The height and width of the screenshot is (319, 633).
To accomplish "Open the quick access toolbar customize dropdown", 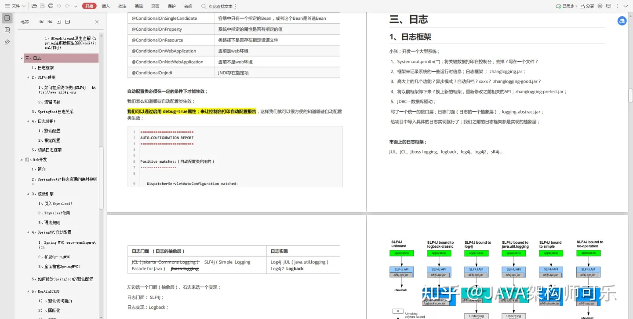I will [76, 6].
